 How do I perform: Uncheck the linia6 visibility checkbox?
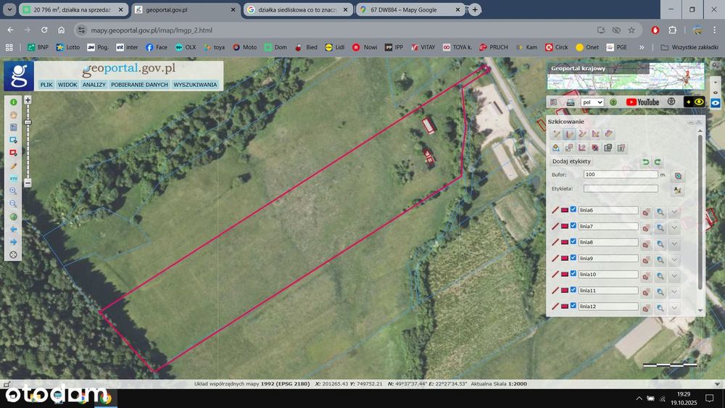click(573, 209)
